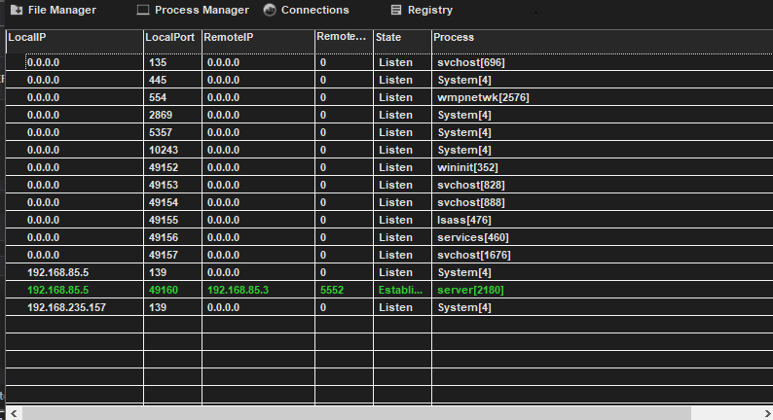Click the Connections globe icon
The image size is (773, 420).
tap(270, 10)
